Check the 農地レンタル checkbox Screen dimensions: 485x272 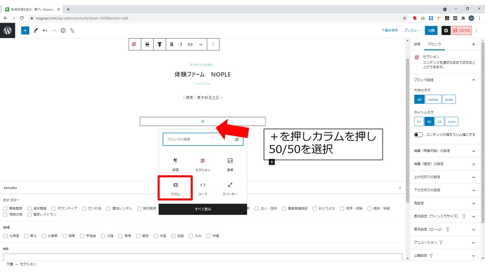click(x=109, y=209)
